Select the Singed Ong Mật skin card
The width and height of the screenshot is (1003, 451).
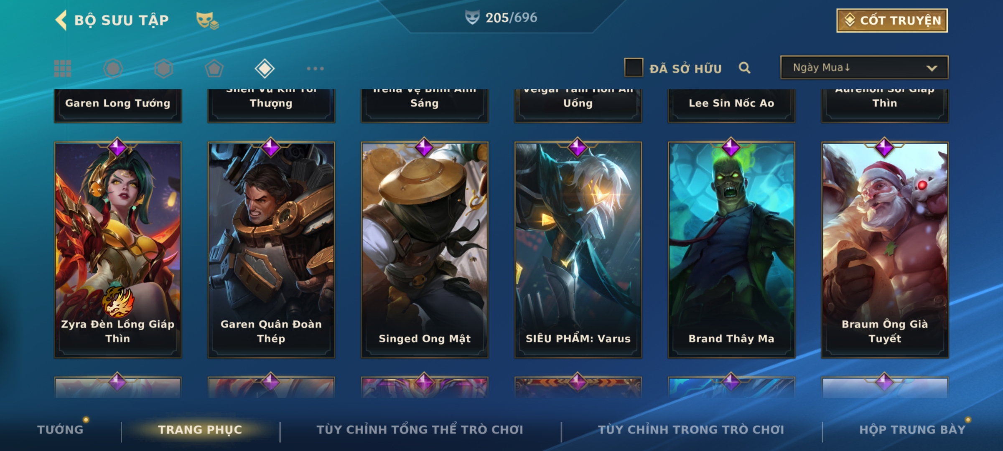(x=425, y=250)
